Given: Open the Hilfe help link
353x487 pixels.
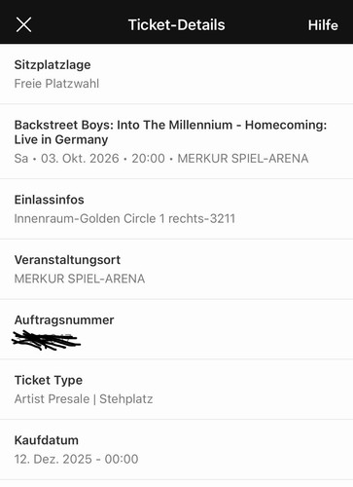Looking at the screenshot, I should 323,25.
